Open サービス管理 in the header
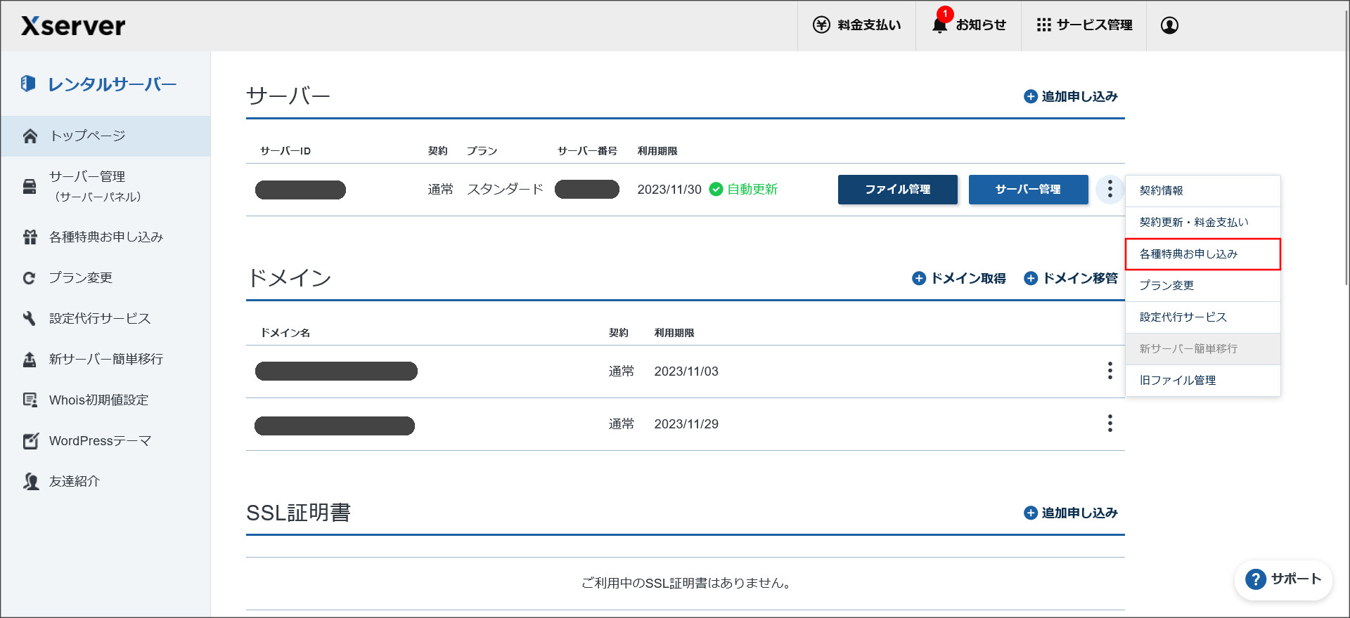Viewport: 1350px width, 618px height. (1084, 25)
